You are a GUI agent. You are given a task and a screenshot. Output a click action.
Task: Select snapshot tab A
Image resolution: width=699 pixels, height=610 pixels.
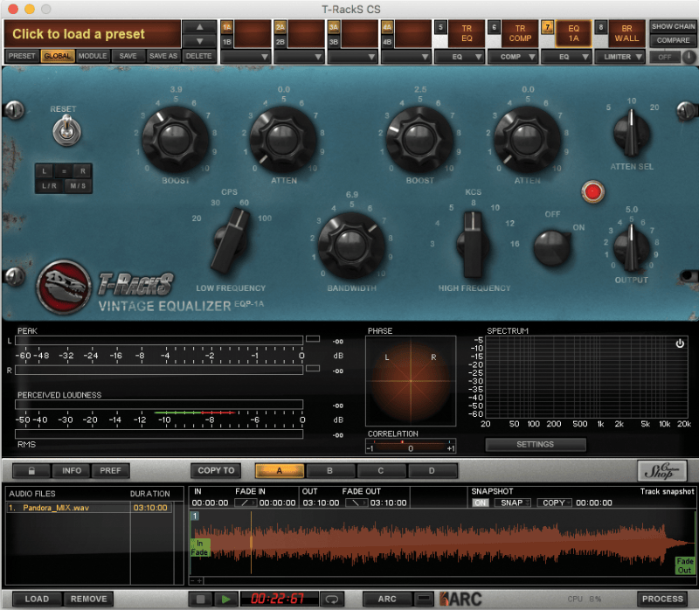pyautogui.click(x=280, y=471)
